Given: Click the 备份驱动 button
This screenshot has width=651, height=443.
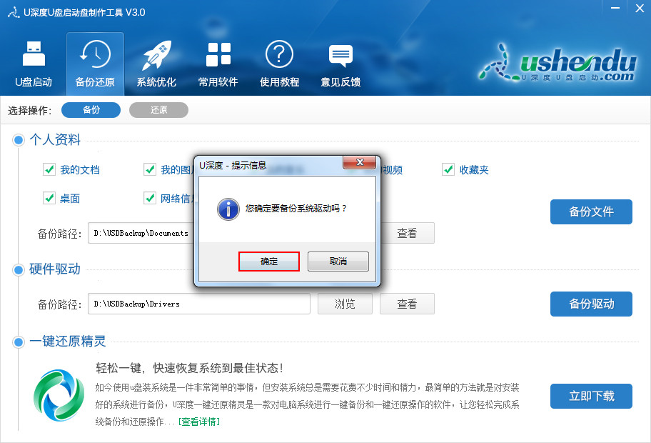Looking at the screenshot, I should pos(591,304).
